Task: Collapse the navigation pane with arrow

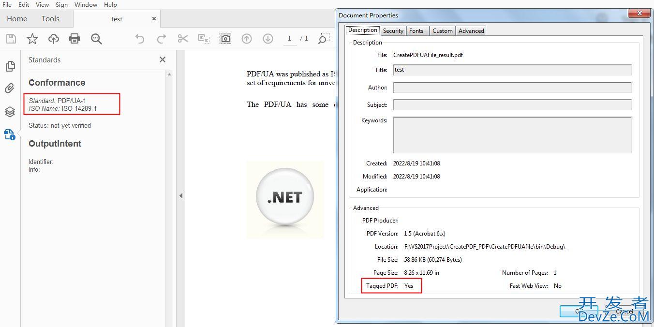Action: 181,196
